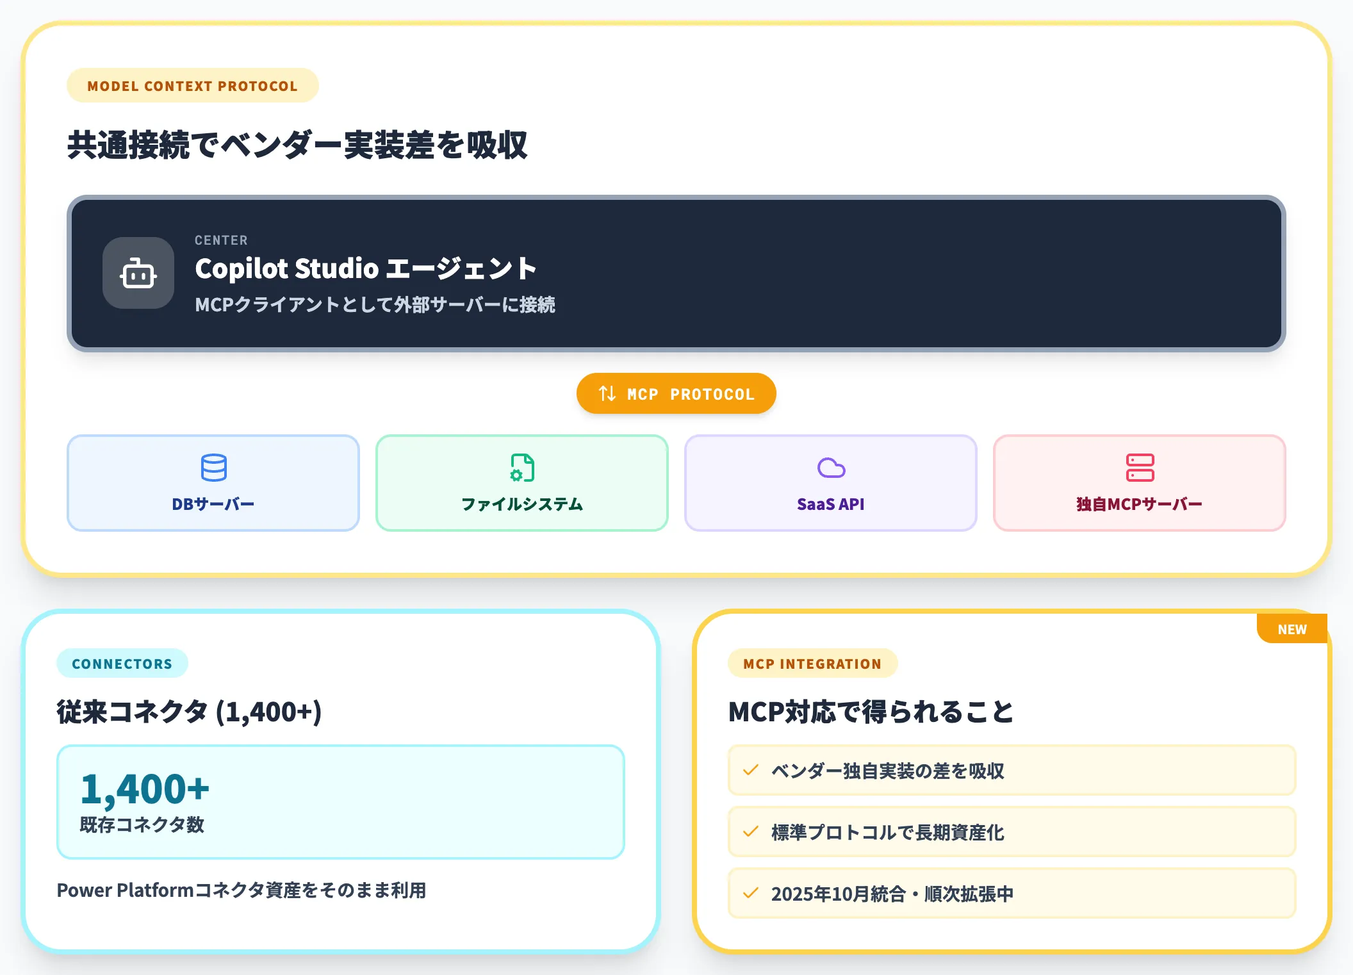
Task: Click the text 標準プロトコルで長期資産化
Action: [888, 832]
